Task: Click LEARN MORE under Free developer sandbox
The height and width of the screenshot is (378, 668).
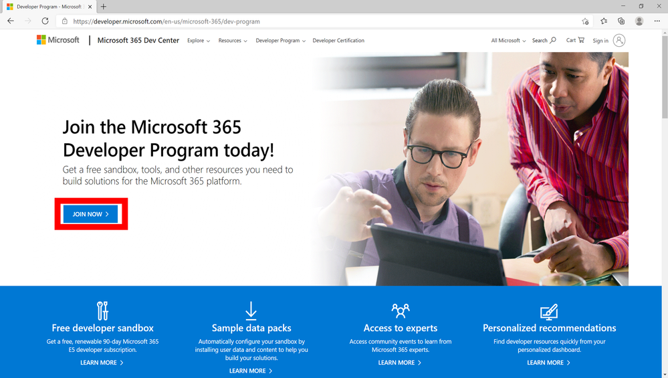Action: tap(102, 363)
